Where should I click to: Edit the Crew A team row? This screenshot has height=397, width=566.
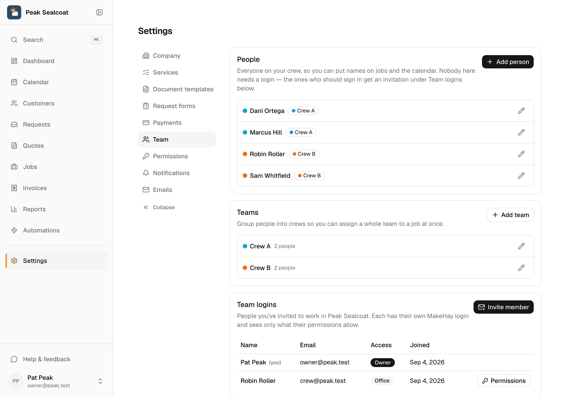pos(521,246)
